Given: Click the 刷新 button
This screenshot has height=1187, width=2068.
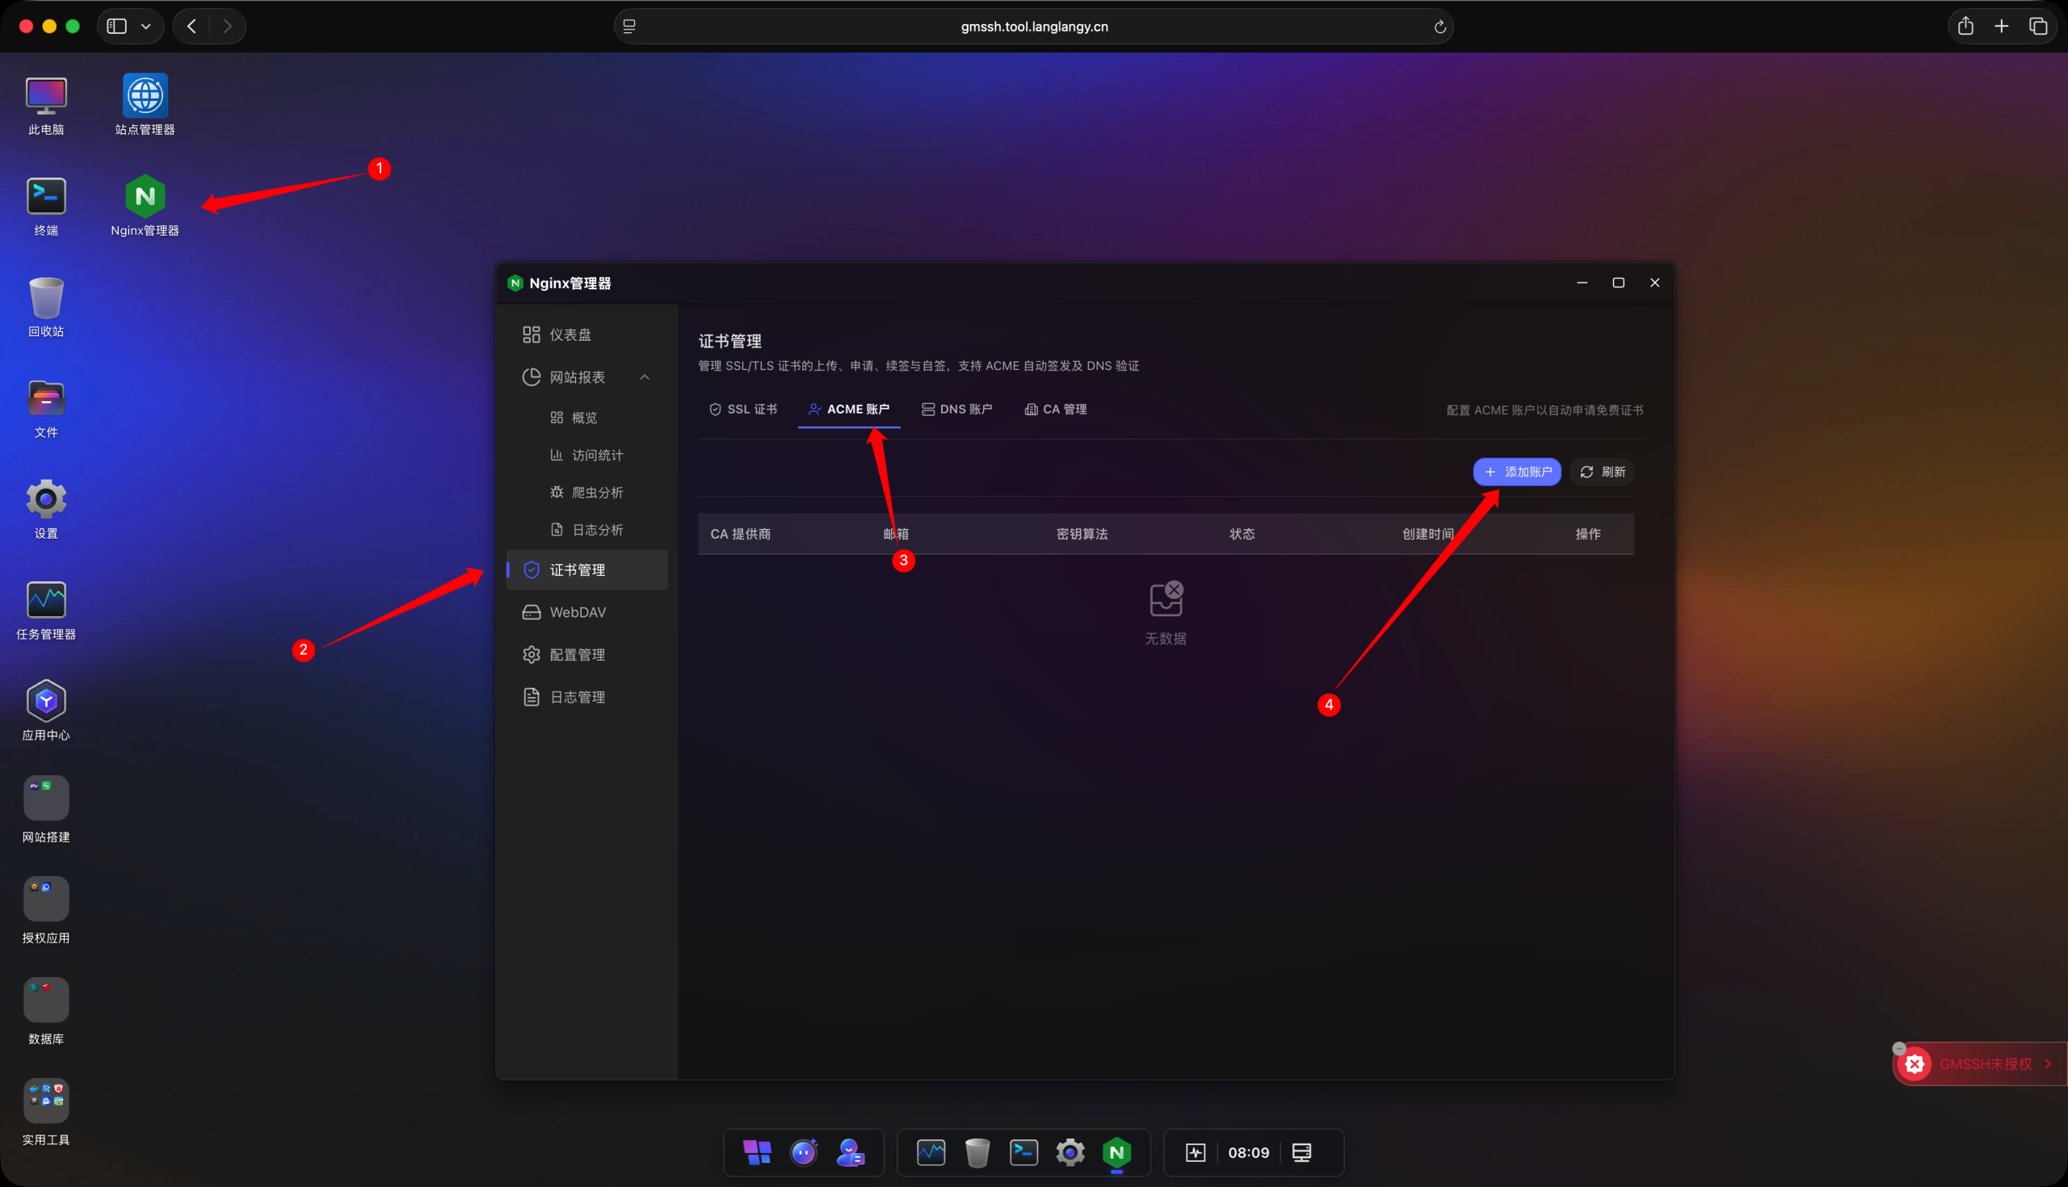Looking at the screenshot, I should (1603, 472).
